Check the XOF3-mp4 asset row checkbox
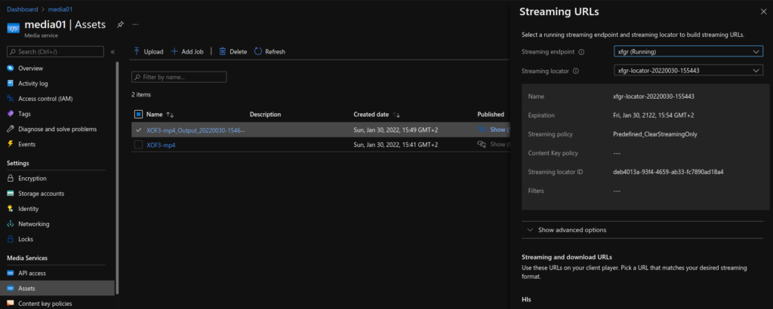This screenshot has height=309, width=773. pos(139,145)
